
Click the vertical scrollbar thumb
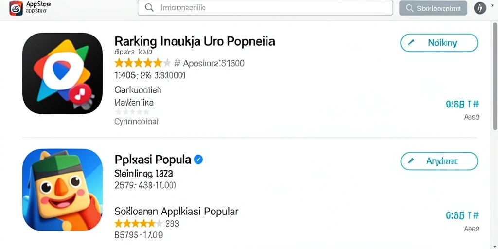tap(495, 76)
